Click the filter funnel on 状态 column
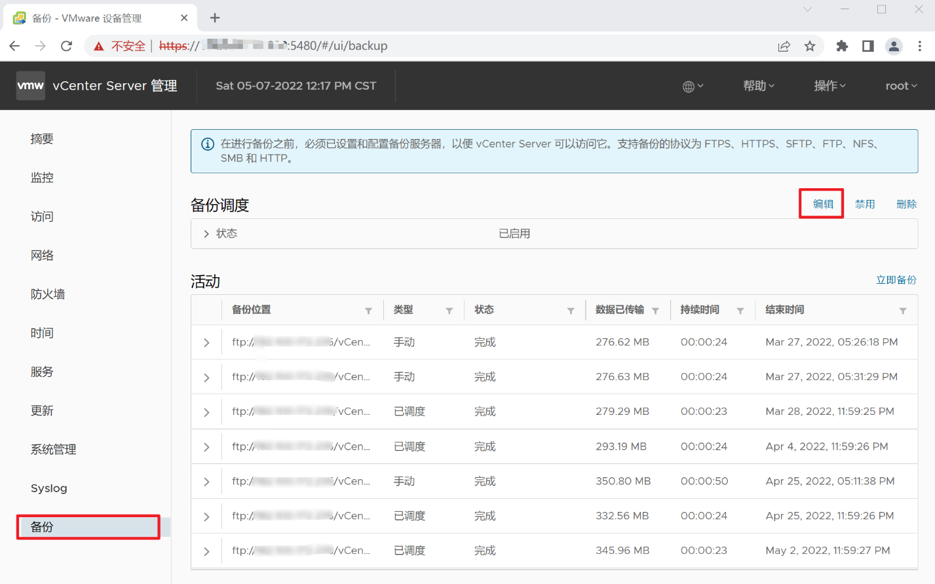Image resolution: width=935 pixels, height=584 pixels. 571,310
